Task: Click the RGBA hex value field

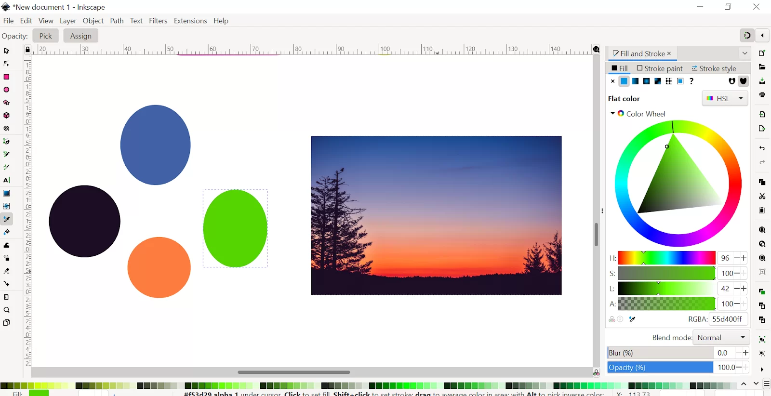Action: [728, 319]
